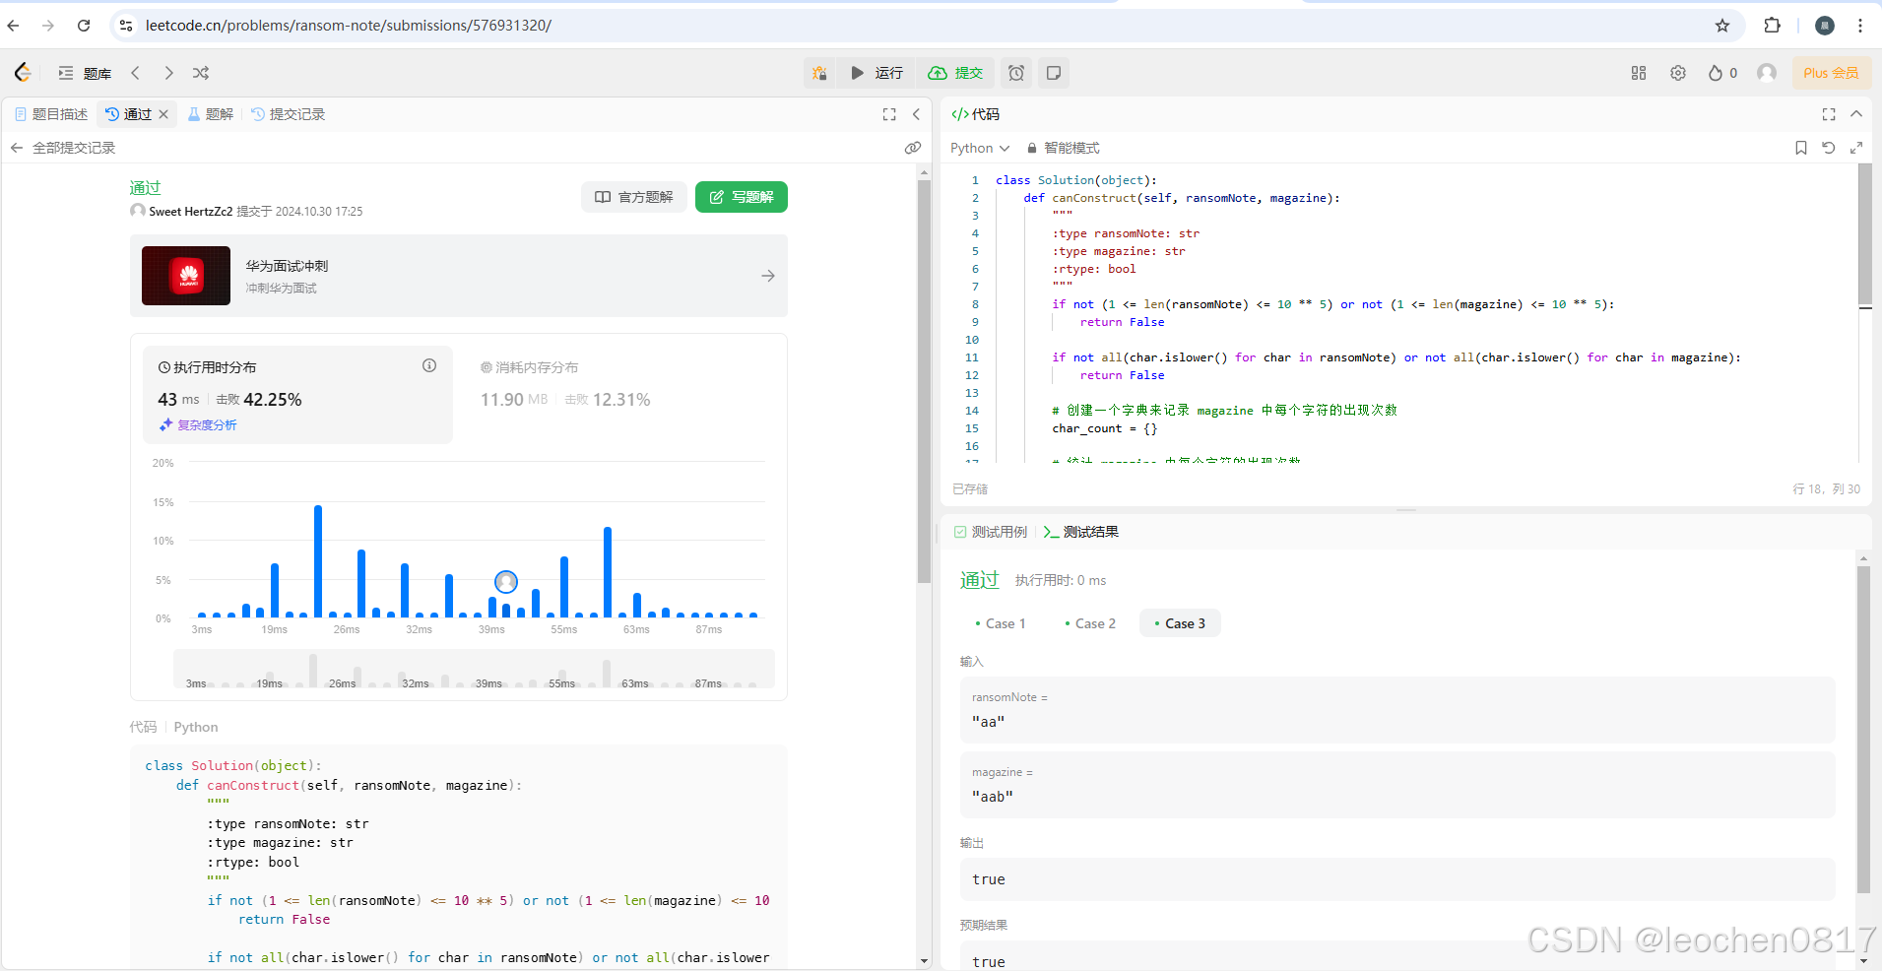Go to next problem arrow

click(x=168, y=73)
